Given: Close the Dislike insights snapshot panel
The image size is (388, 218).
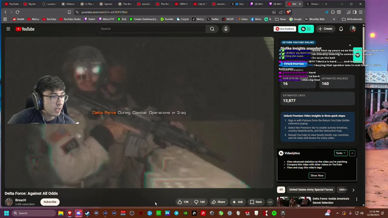Looking at the screenshot, I should coord(350,45).
